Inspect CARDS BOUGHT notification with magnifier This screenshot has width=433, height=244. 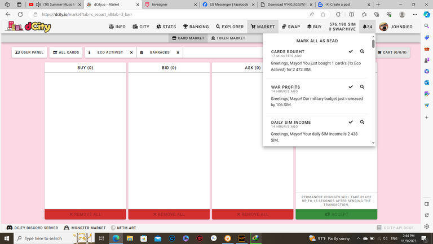362,51
